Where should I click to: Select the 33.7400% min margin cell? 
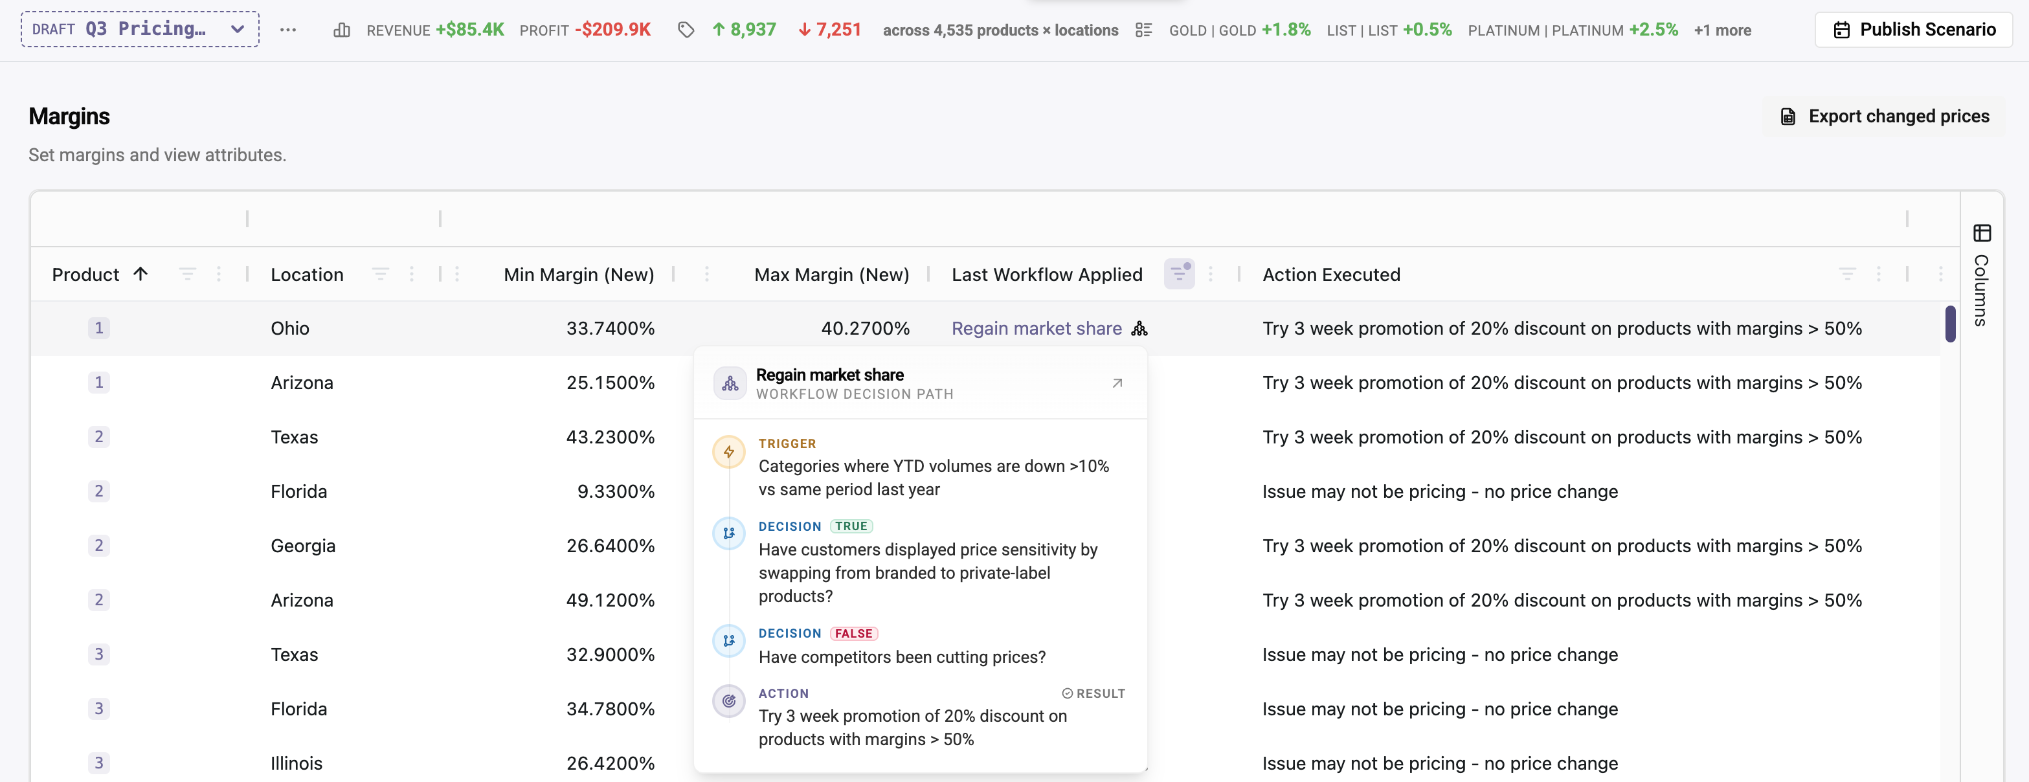611,328
